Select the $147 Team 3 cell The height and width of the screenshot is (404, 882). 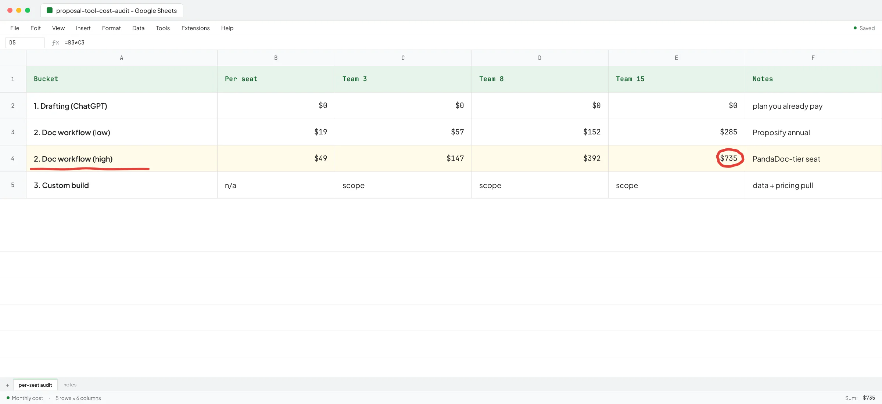[x=403, y=158]
